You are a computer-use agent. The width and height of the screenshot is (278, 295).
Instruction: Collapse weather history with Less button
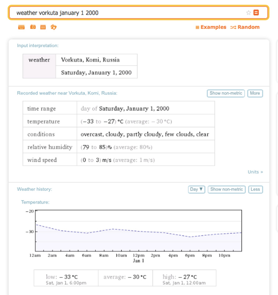[x=255, y=189]
